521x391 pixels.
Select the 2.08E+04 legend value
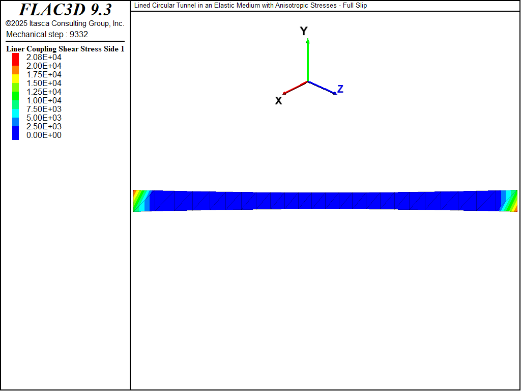coord(44,58)
